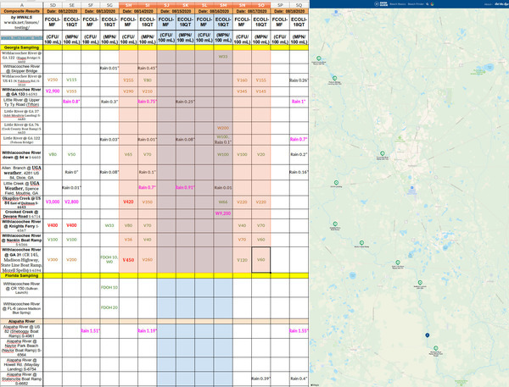Select the Knights Ferry Boat Ramp marker

335,224
